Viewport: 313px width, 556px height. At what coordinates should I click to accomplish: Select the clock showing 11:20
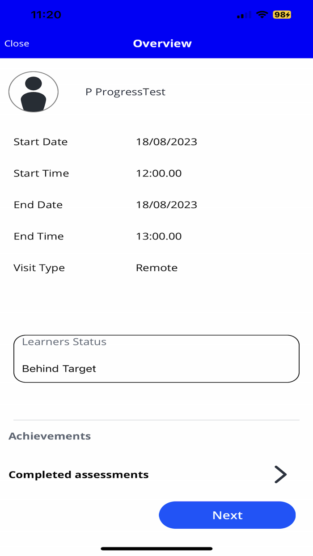(x=45, y=14)
